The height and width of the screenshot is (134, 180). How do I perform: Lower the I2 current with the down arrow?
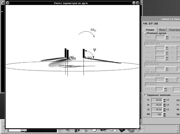point(164,106)
